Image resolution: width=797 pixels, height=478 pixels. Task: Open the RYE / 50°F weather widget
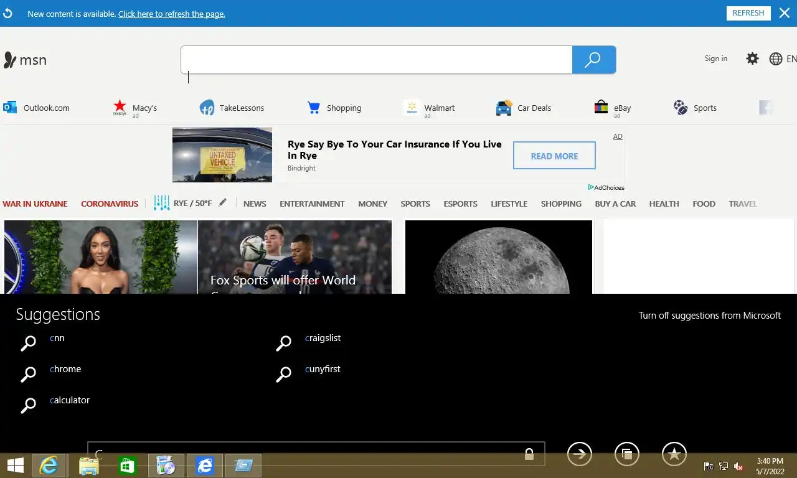(x=182, y=203)
